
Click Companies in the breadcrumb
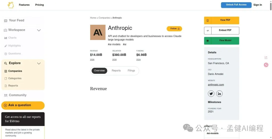[x=104, y=18]
